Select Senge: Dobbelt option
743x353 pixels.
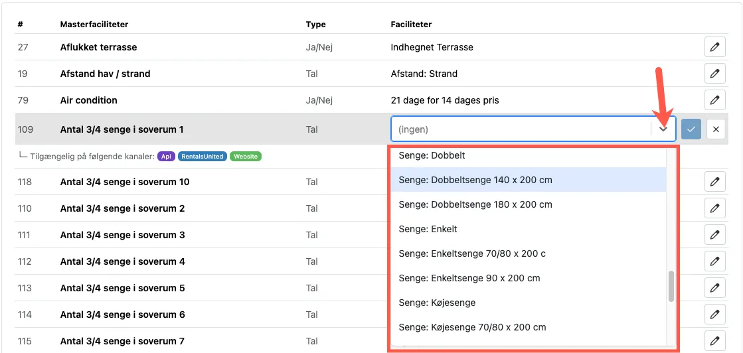[529, 155]
